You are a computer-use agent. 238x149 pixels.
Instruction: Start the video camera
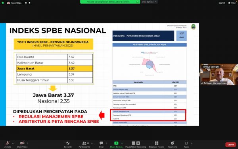coord(22,144)
